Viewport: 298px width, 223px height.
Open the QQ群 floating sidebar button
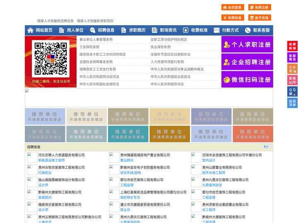click(x=292, y=92)
